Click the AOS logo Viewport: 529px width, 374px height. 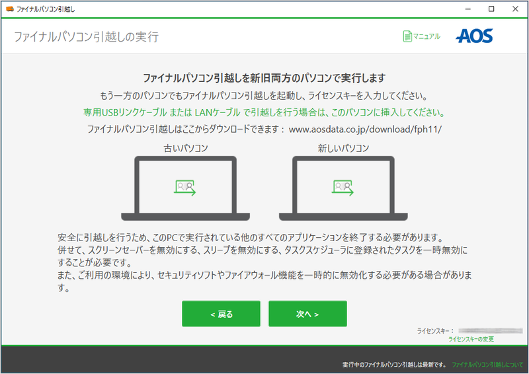(474, 36)
